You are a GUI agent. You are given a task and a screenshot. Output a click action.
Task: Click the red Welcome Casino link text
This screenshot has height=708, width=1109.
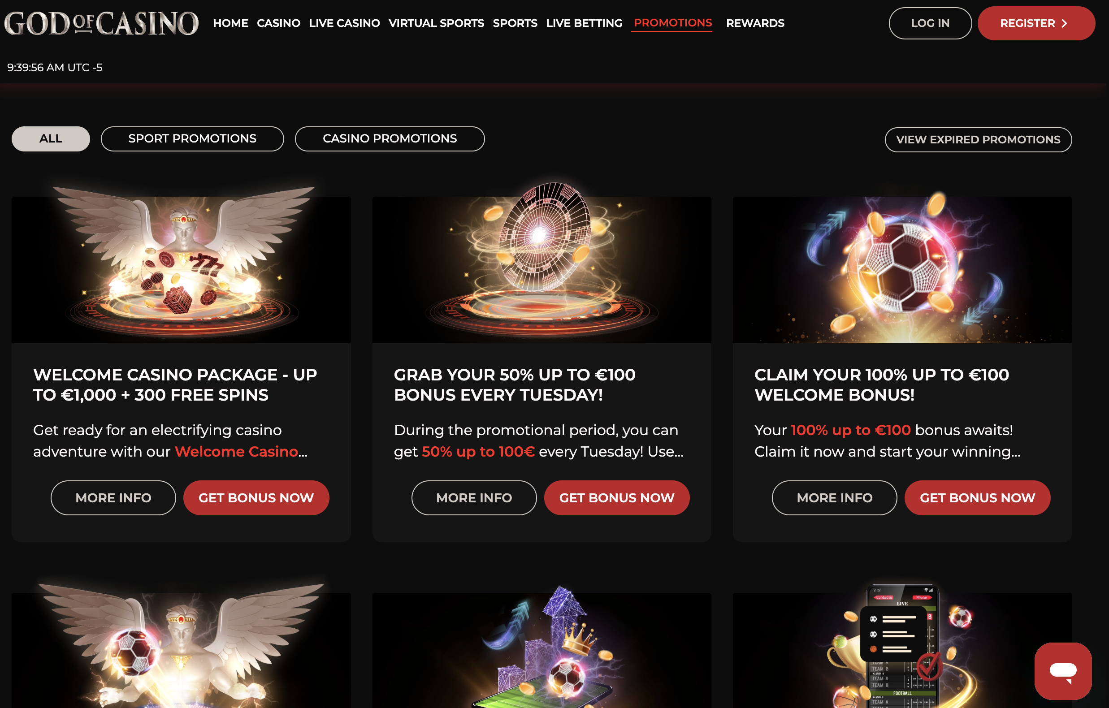click(x=236, y=452)
